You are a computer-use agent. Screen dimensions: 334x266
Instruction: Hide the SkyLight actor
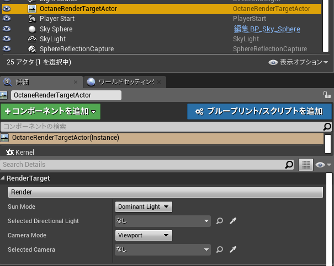(7, 39)
